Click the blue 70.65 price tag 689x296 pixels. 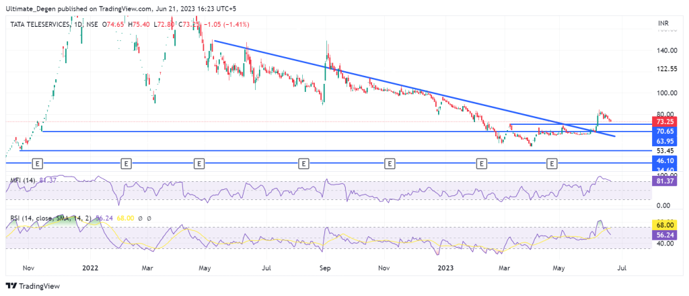click(x=664, y=131)
